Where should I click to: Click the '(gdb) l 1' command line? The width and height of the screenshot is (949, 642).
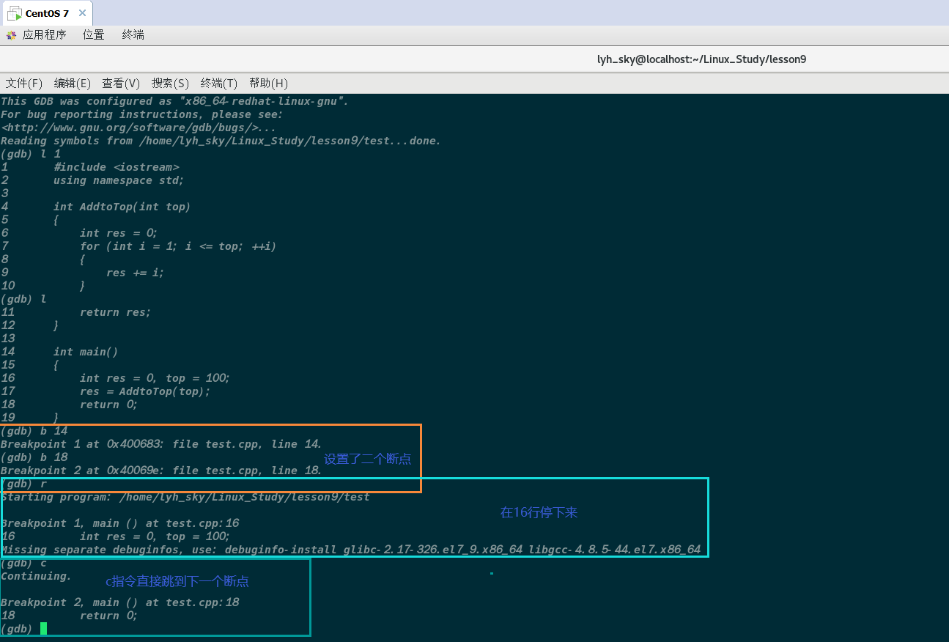tap(31, 154)
